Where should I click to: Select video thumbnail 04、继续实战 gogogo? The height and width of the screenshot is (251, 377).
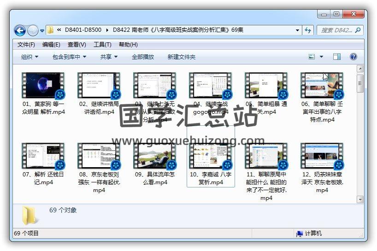click(x=211, y=86)
